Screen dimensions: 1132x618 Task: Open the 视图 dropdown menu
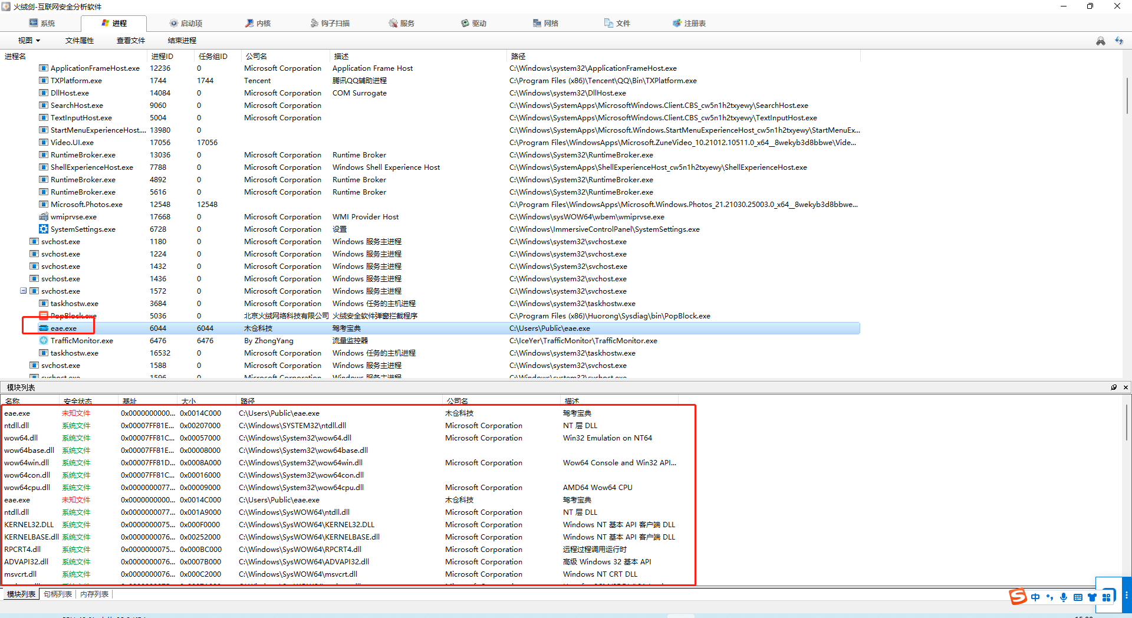point(29,41)
